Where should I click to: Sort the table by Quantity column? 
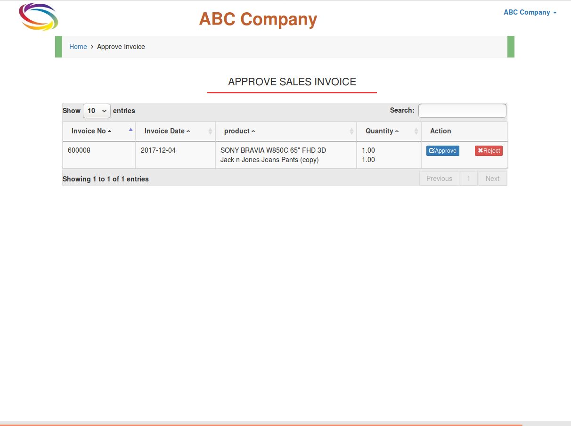(388, 131)
